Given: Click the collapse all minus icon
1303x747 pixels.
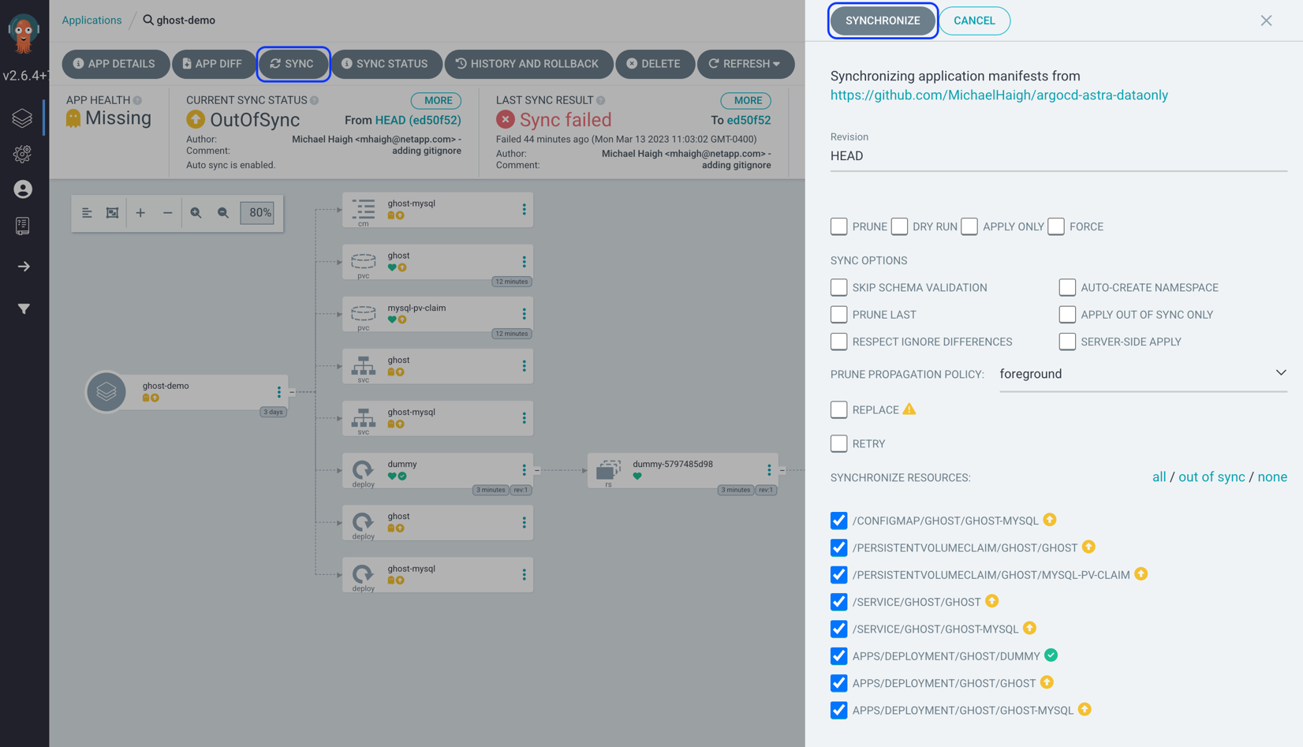Looking at the screenshot, I should pos(167,213).
